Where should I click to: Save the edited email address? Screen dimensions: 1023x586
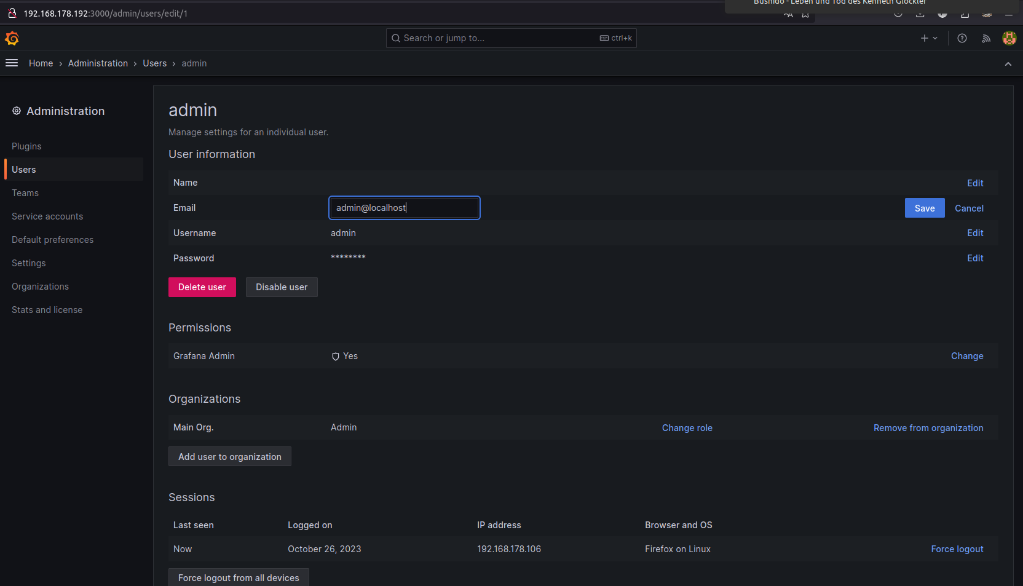924,208
